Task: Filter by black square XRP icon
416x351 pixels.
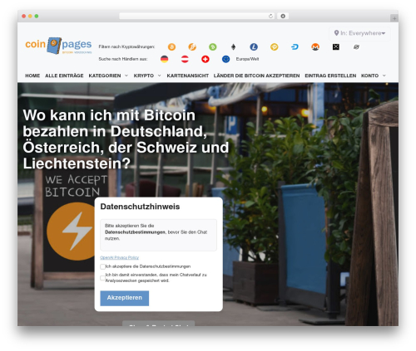Action: [336, 47]
